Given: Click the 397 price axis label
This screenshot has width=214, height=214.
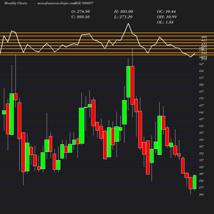Looking at the screenshot, I should 201,133.
